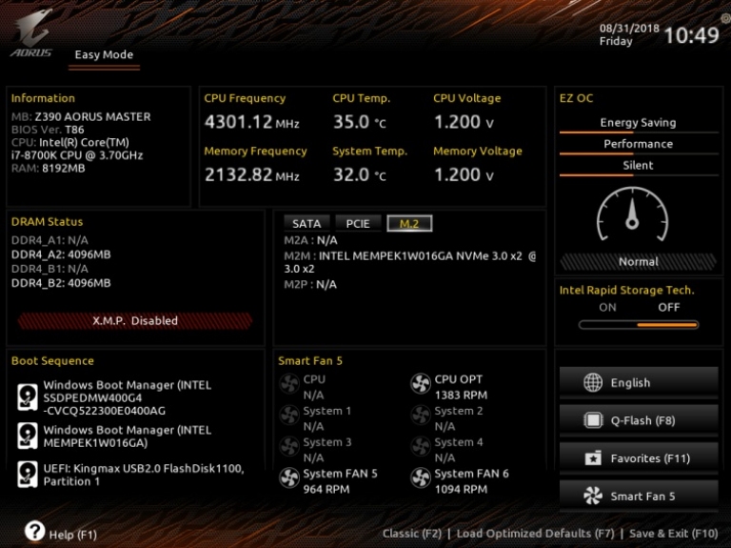Click the 08/31/2018 date

point(629,28)
